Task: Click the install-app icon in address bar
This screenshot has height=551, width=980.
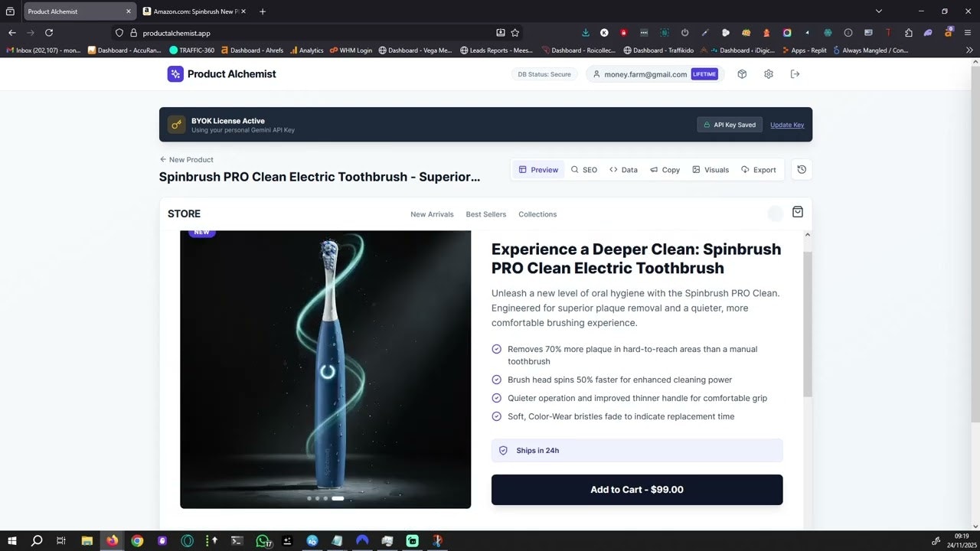Action: [501, 33]
